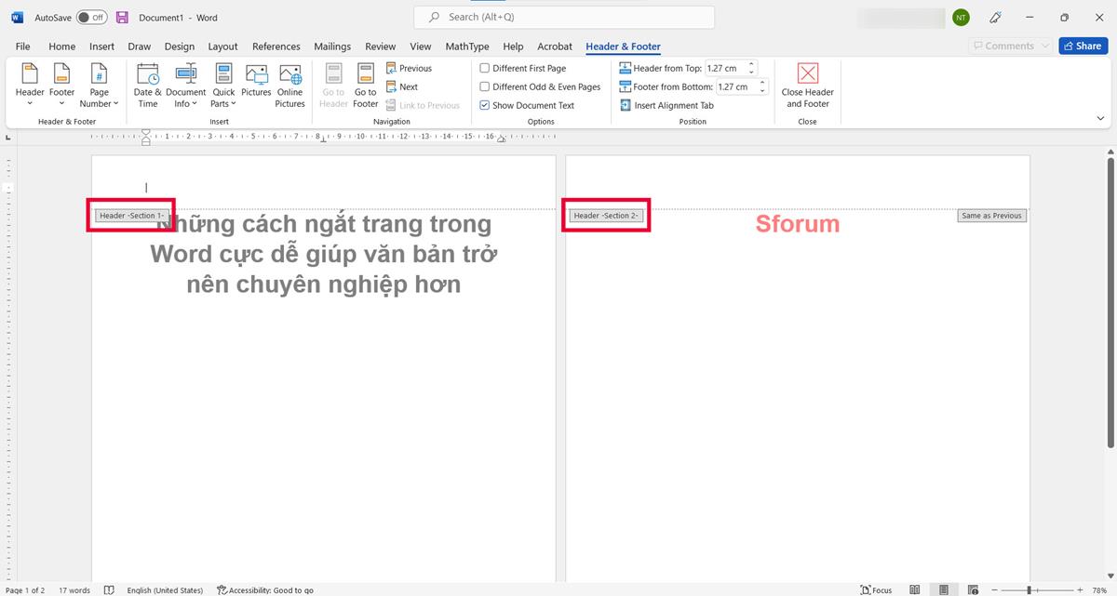Switch to the Layout tab
The width and height of the screenshot is (1117, 596).
pyautogui.click(x=222, y=46)
